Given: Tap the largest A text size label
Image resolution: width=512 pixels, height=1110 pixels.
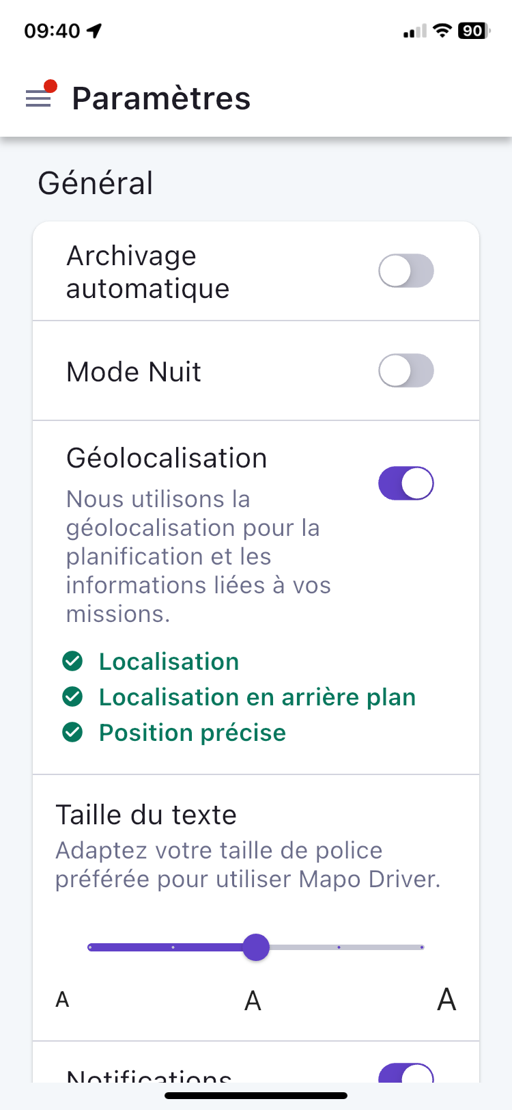Looking at the screenshot, I should coord(446,999).
